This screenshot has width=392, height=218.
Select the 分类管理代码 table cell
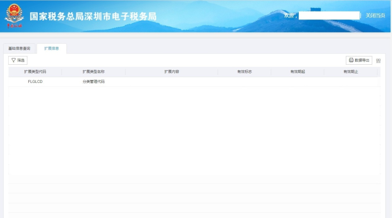[x=94, y=82]
